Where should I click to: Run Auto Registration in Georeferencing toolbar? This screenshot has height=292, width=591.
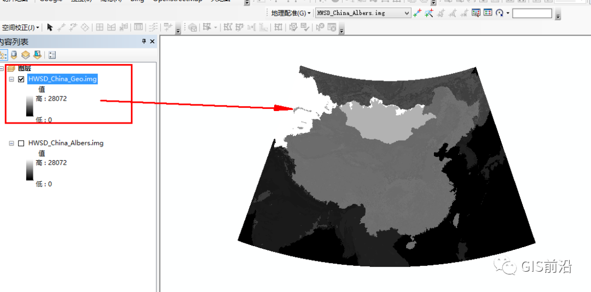[429, 13]
